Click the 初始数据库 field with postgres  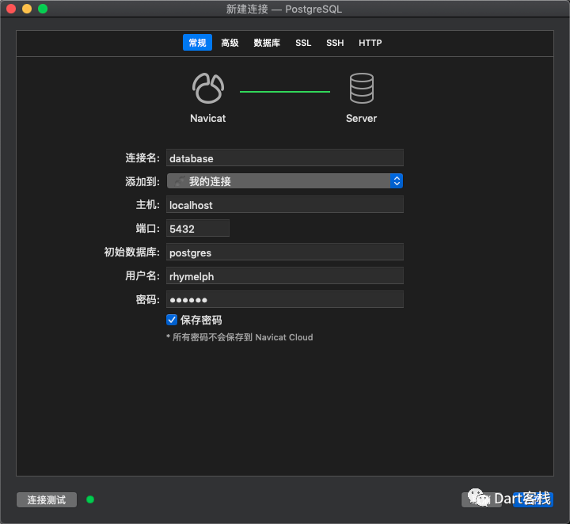tap(285, 253)
